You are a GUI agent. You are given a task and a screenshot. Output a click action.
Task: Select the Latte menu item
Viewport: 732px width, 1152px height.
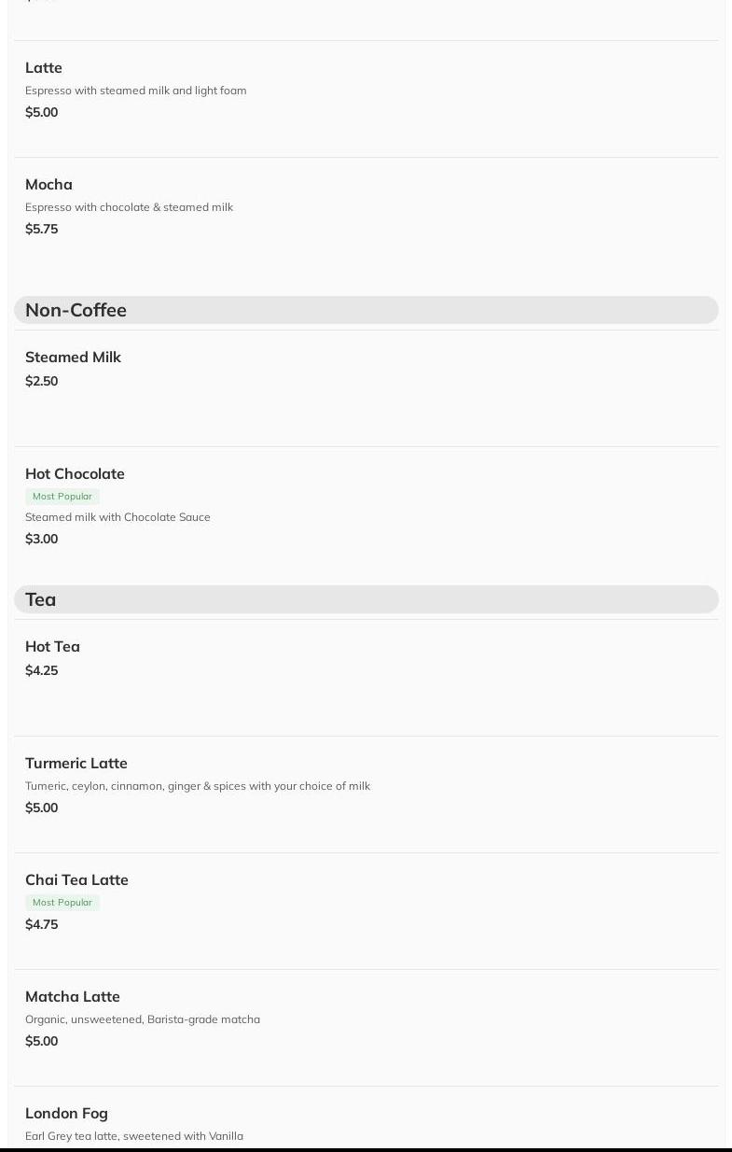coord(44,67)
